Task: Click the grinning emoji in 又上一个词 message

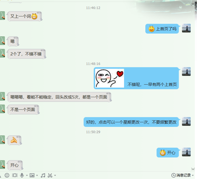Action: pos(34,16)
